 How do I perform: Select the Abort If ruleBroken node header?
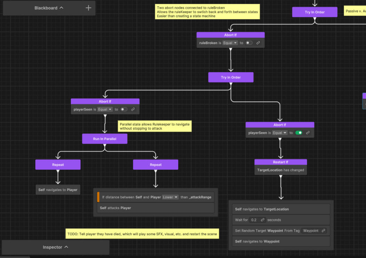point(230,35)
